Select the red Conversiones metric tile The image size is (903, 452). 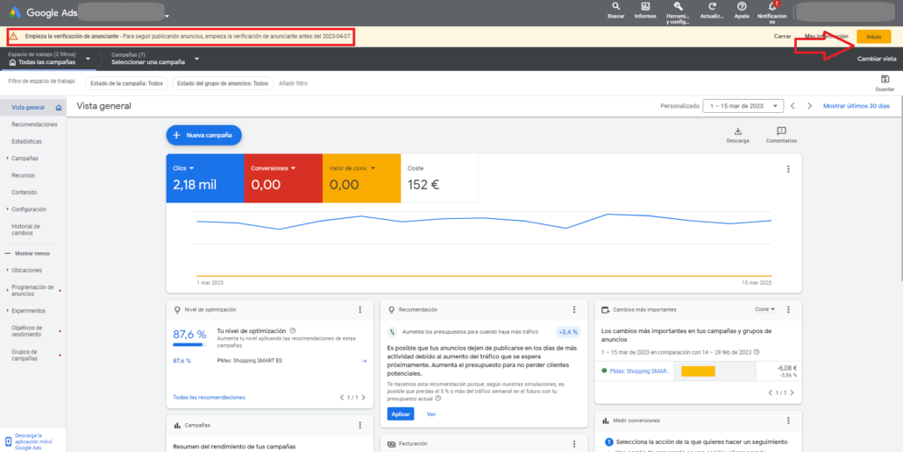[283, 176]
